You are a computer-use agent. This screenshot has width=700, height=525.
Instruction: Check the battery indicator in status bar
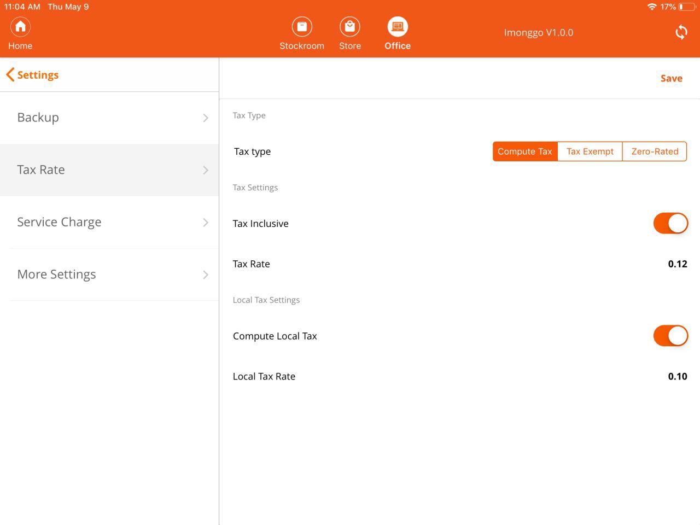pos(686,7)
